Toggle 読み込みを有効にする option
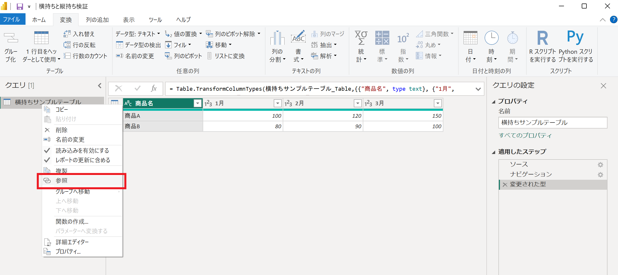 (x=82, y=150)
